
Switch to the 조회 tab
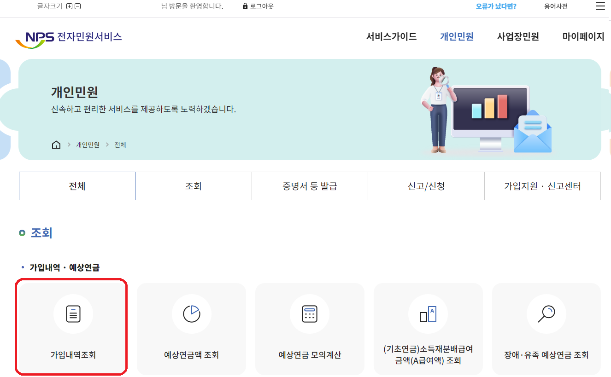tap(193, 186)
